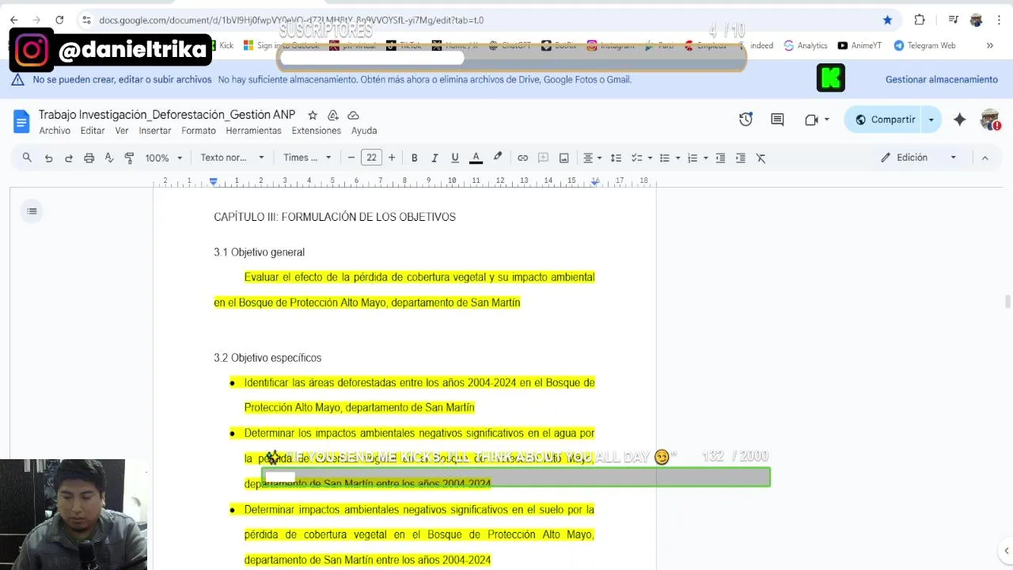1013x570 pixels.
Task: Open the Google Docs home icon
Action: point(21,121)
